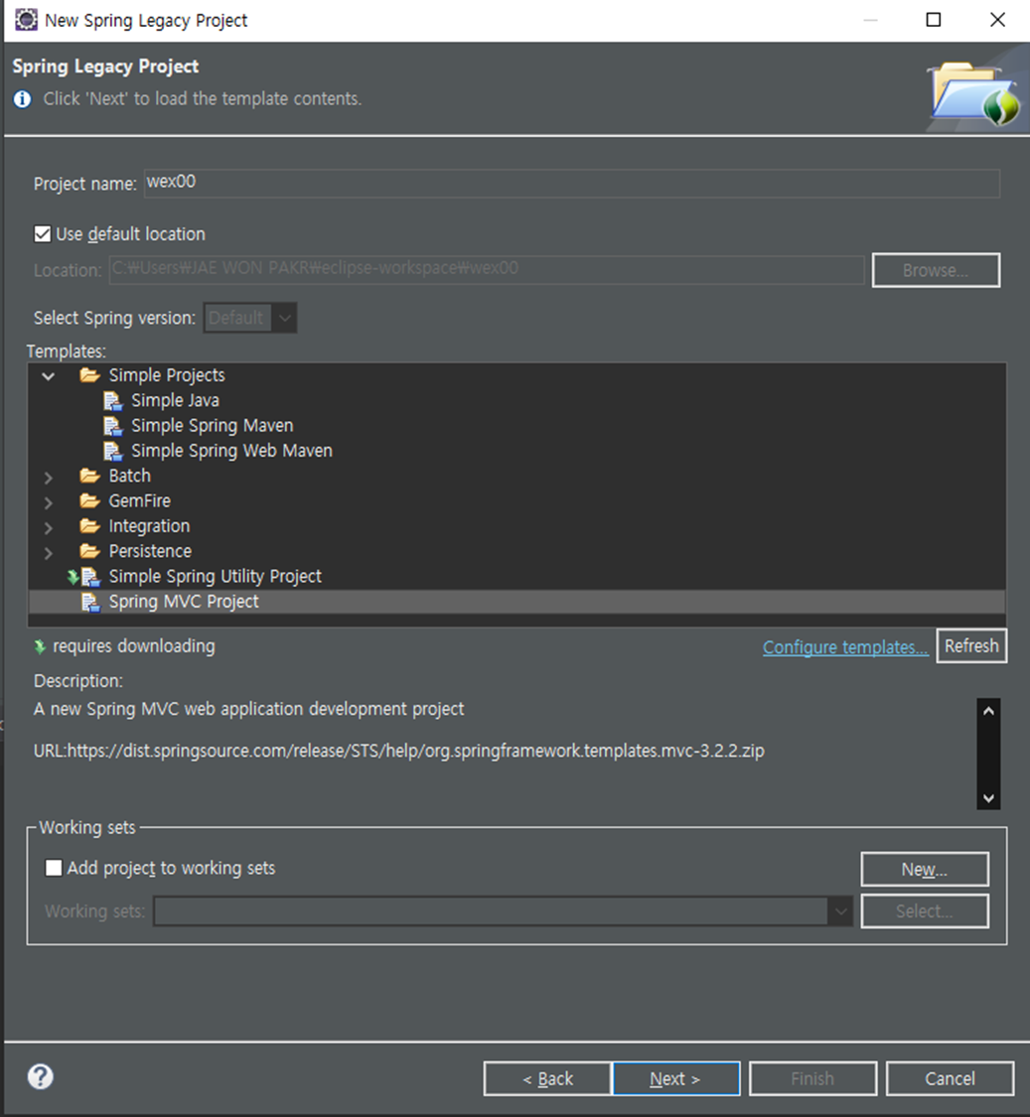Click the Spring folder wizard banner image
This screenshot has height=1117, width=1030.
pos(975,94)
